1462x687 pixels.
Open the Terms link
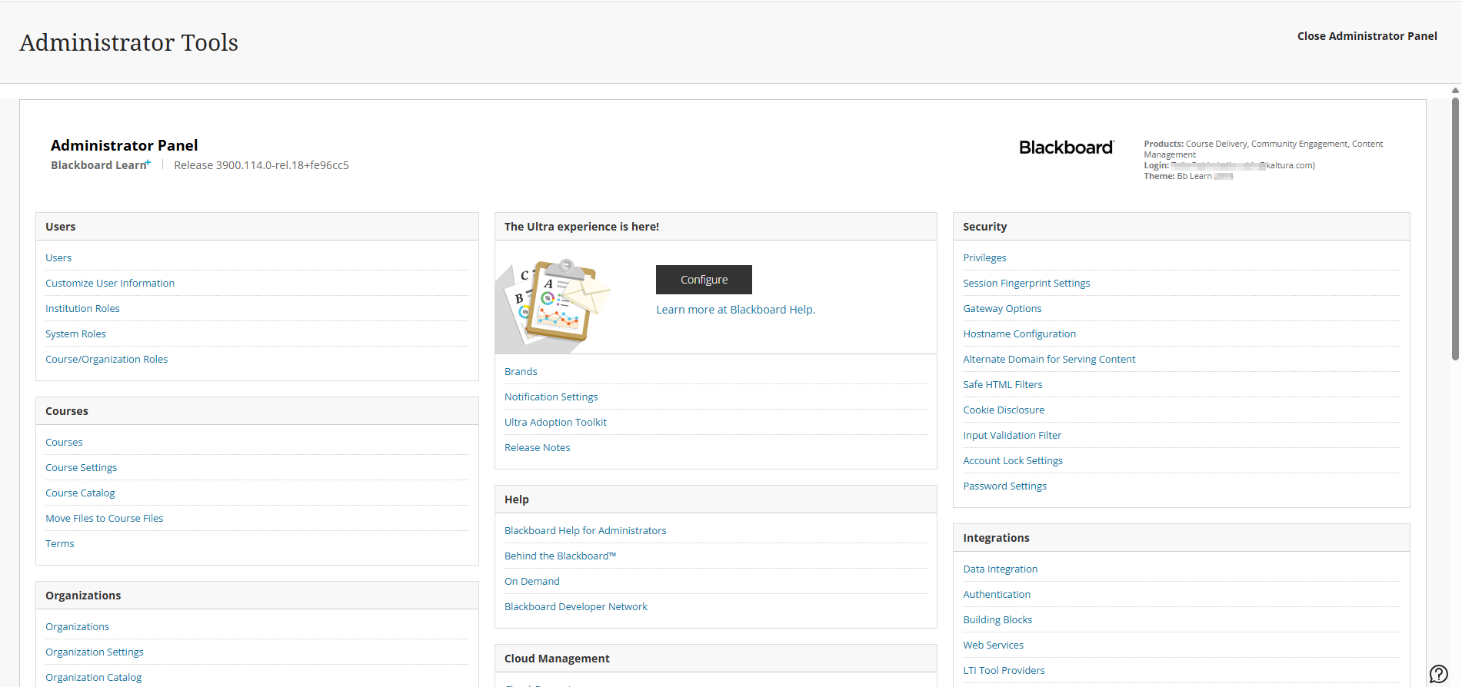click(60, 544)
